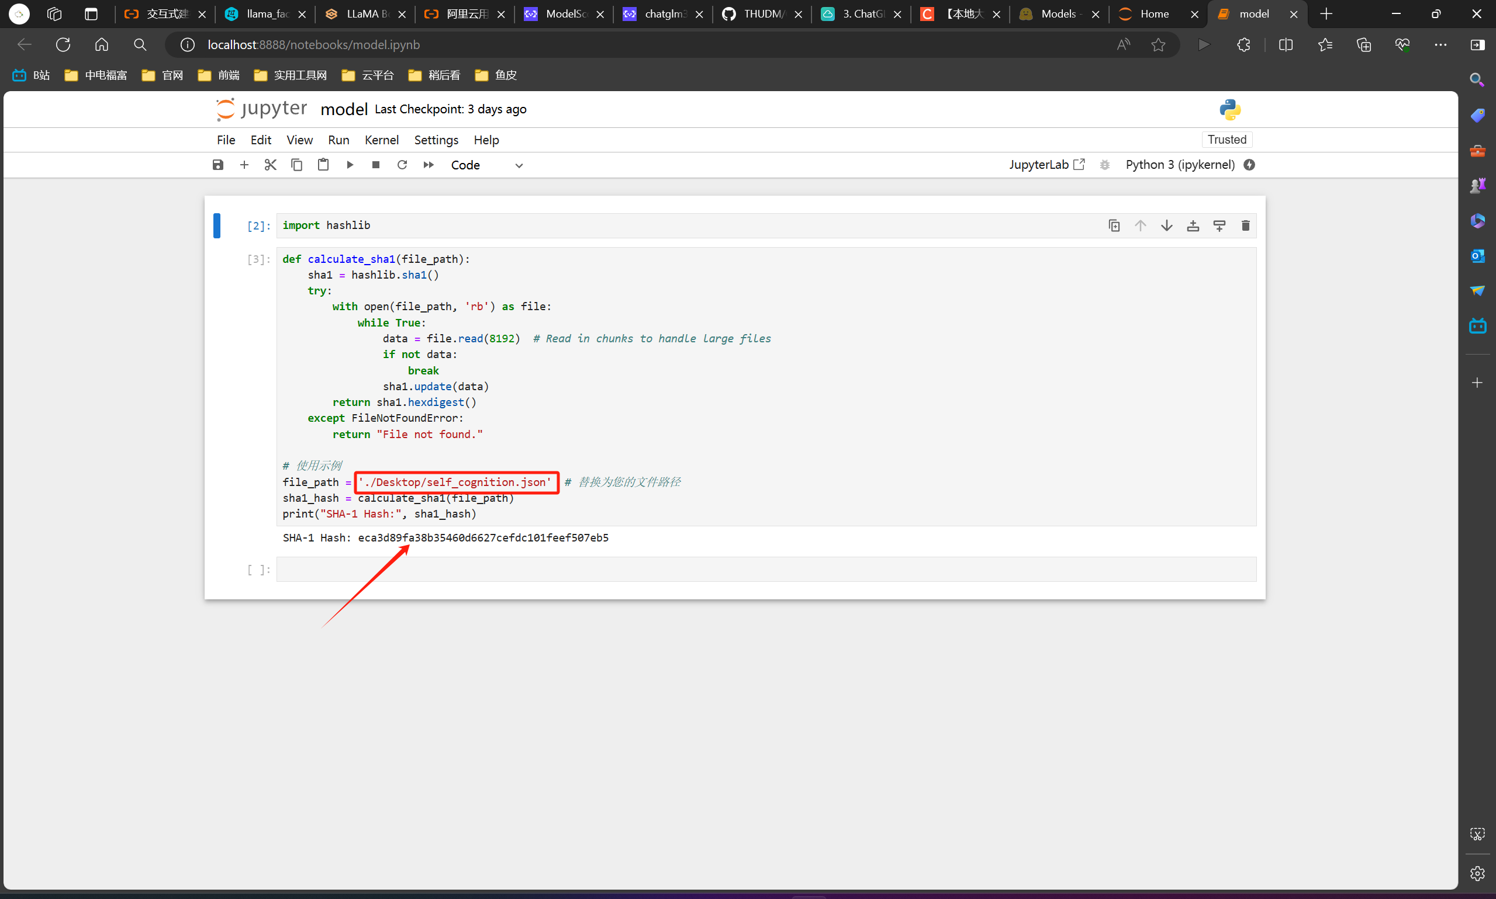
Task: Click the debugger bug icon
Action: [1104, 165]
